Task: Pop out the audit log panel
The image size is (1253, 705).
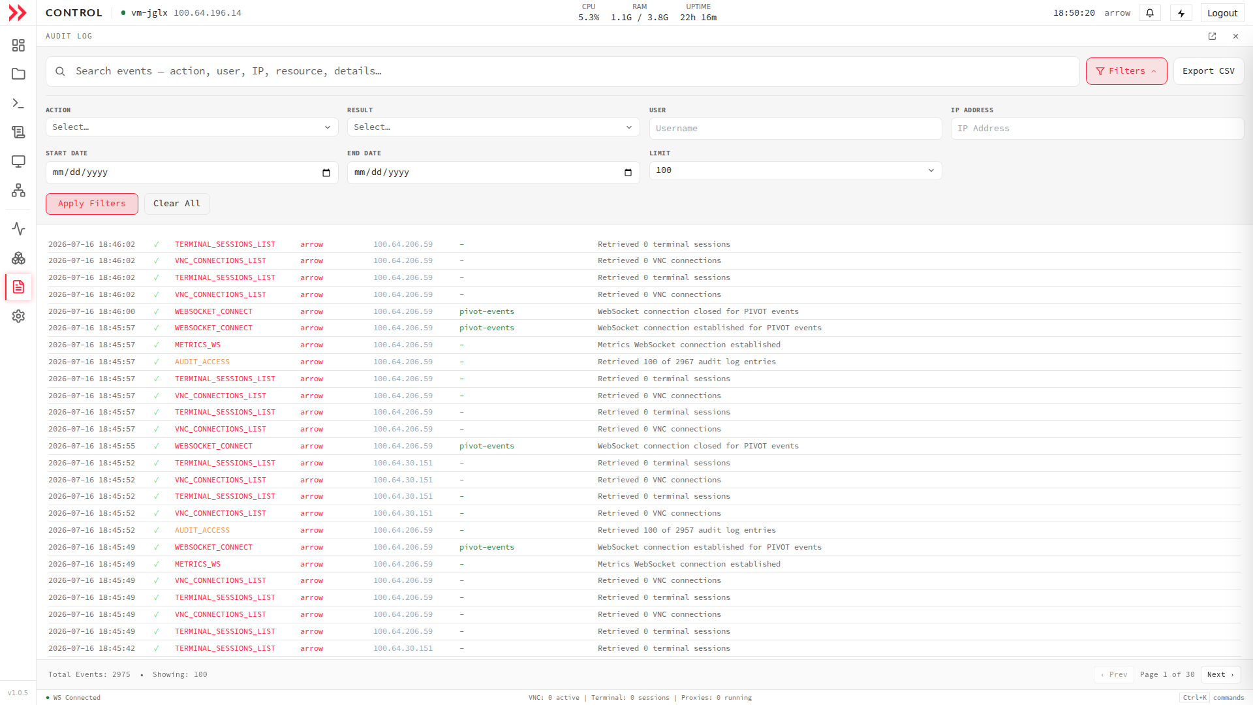Action: point(1212,37)
